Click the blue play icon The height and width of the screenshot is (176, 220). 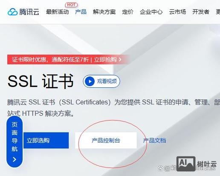90,81
